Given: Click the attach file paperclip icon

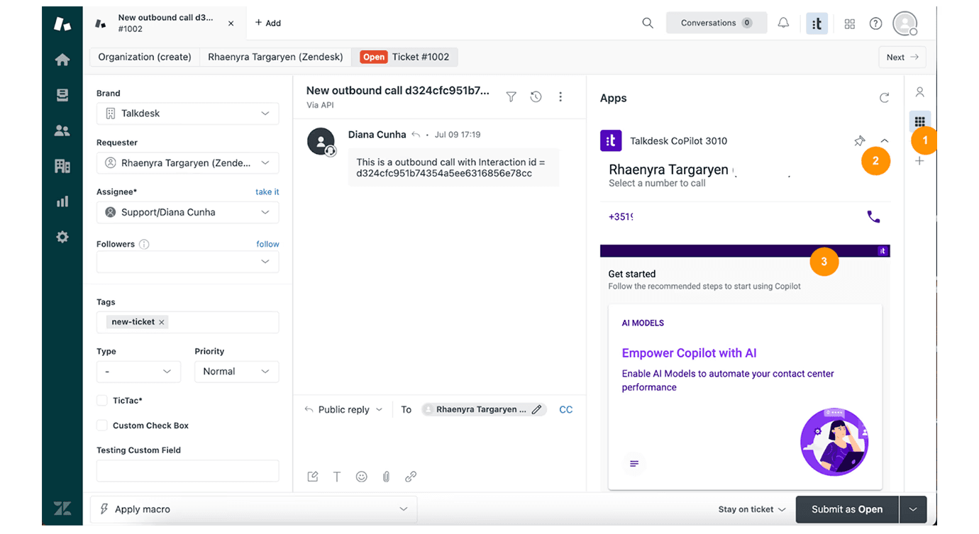Looking at the screenshot, I should click(x=386, y=477).
